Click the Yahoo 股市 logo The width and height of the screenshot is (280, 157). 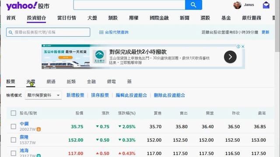pyautogui.click(x=28, y=6)
